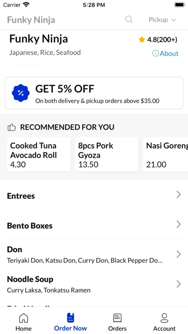Tap the Funky Ninja header title
The width and height of the screenshot is (188, 334).
click(31, 20)
